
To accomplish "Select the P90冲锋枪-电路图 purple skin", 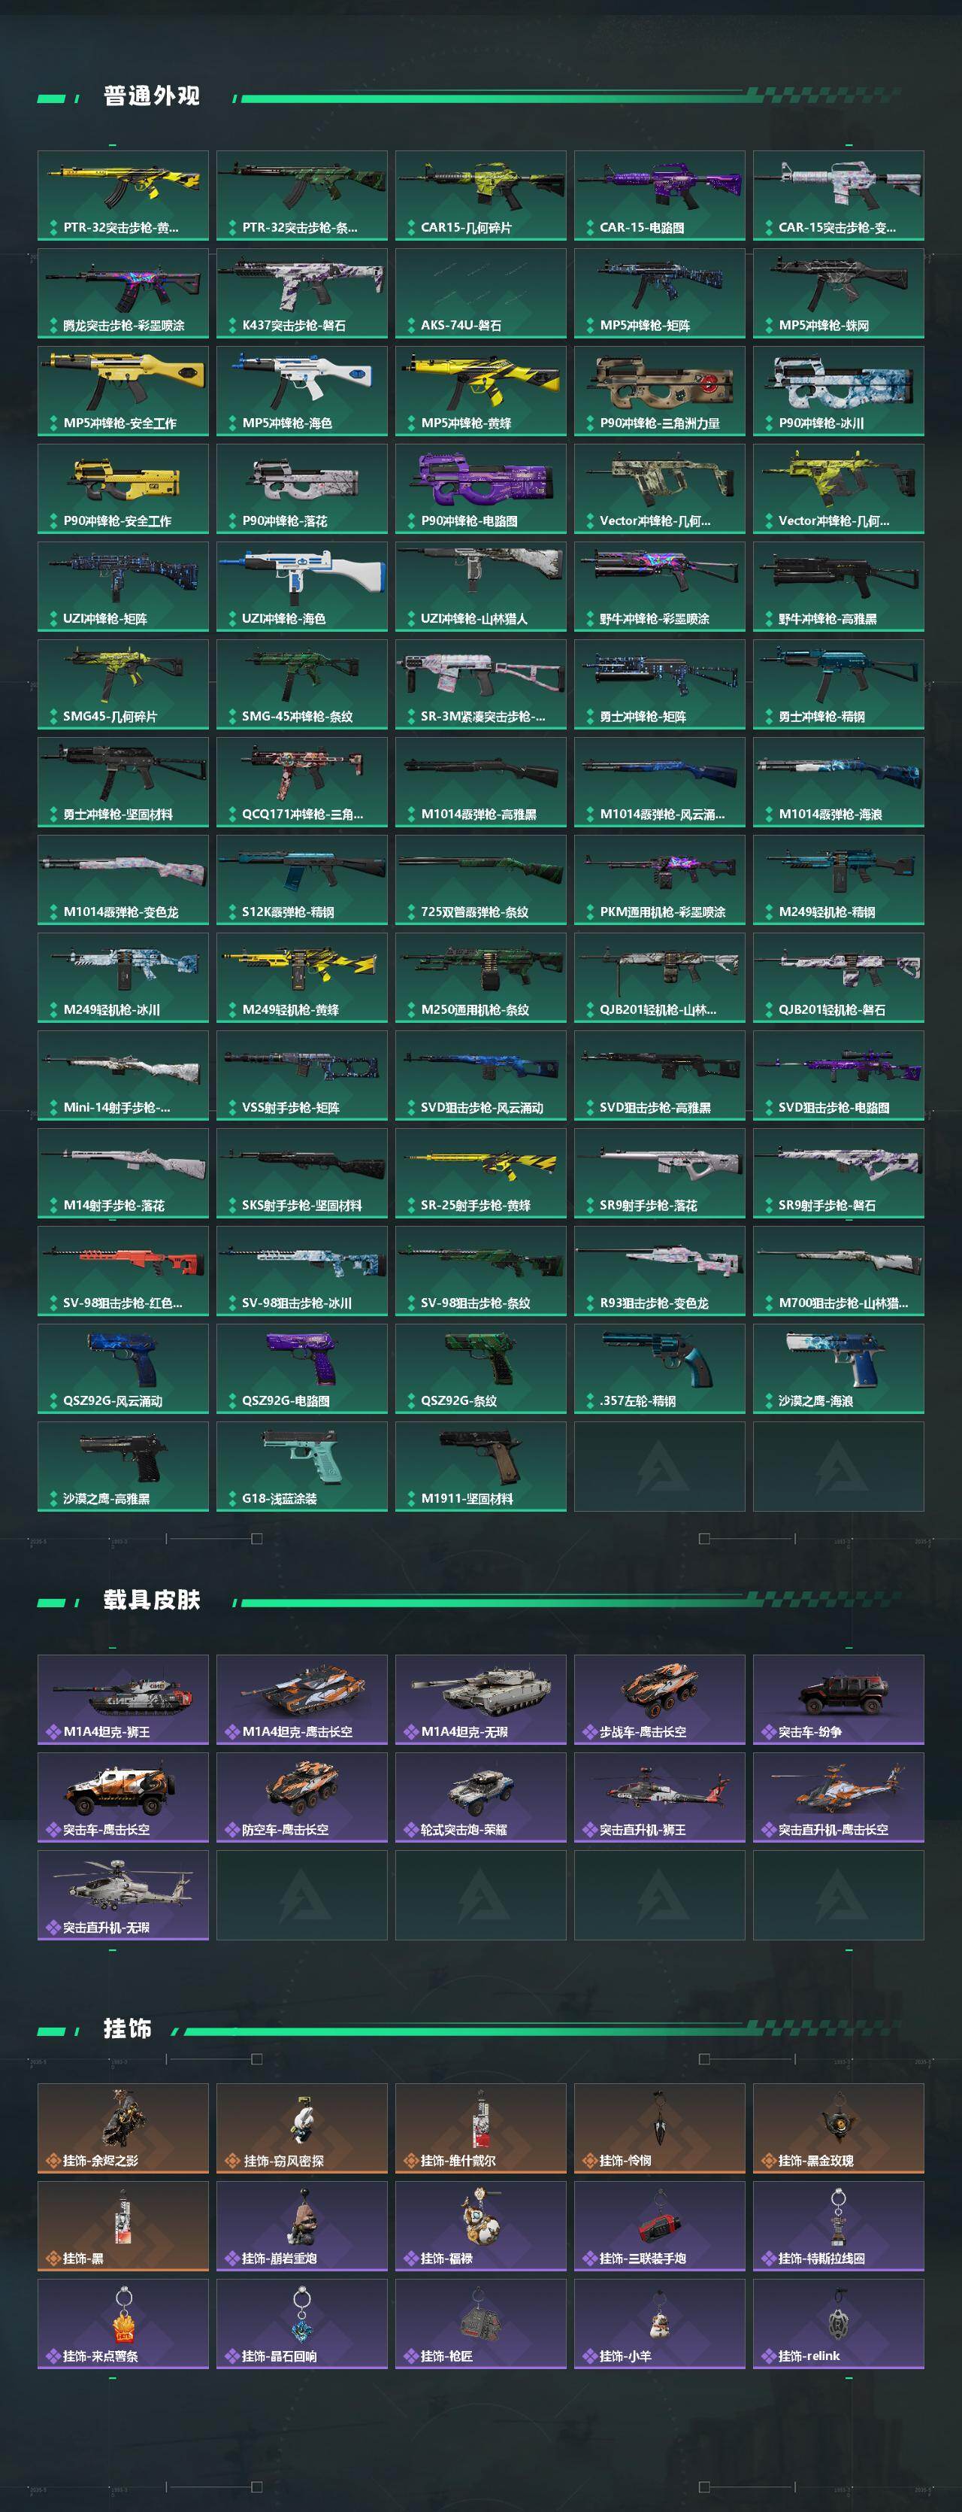I will point(480,489).
